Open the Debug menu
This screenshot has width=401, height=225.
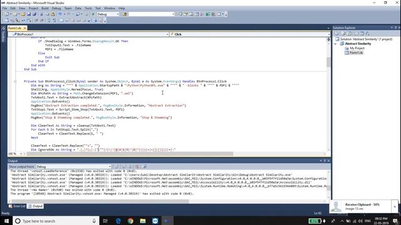pos(56,8)
